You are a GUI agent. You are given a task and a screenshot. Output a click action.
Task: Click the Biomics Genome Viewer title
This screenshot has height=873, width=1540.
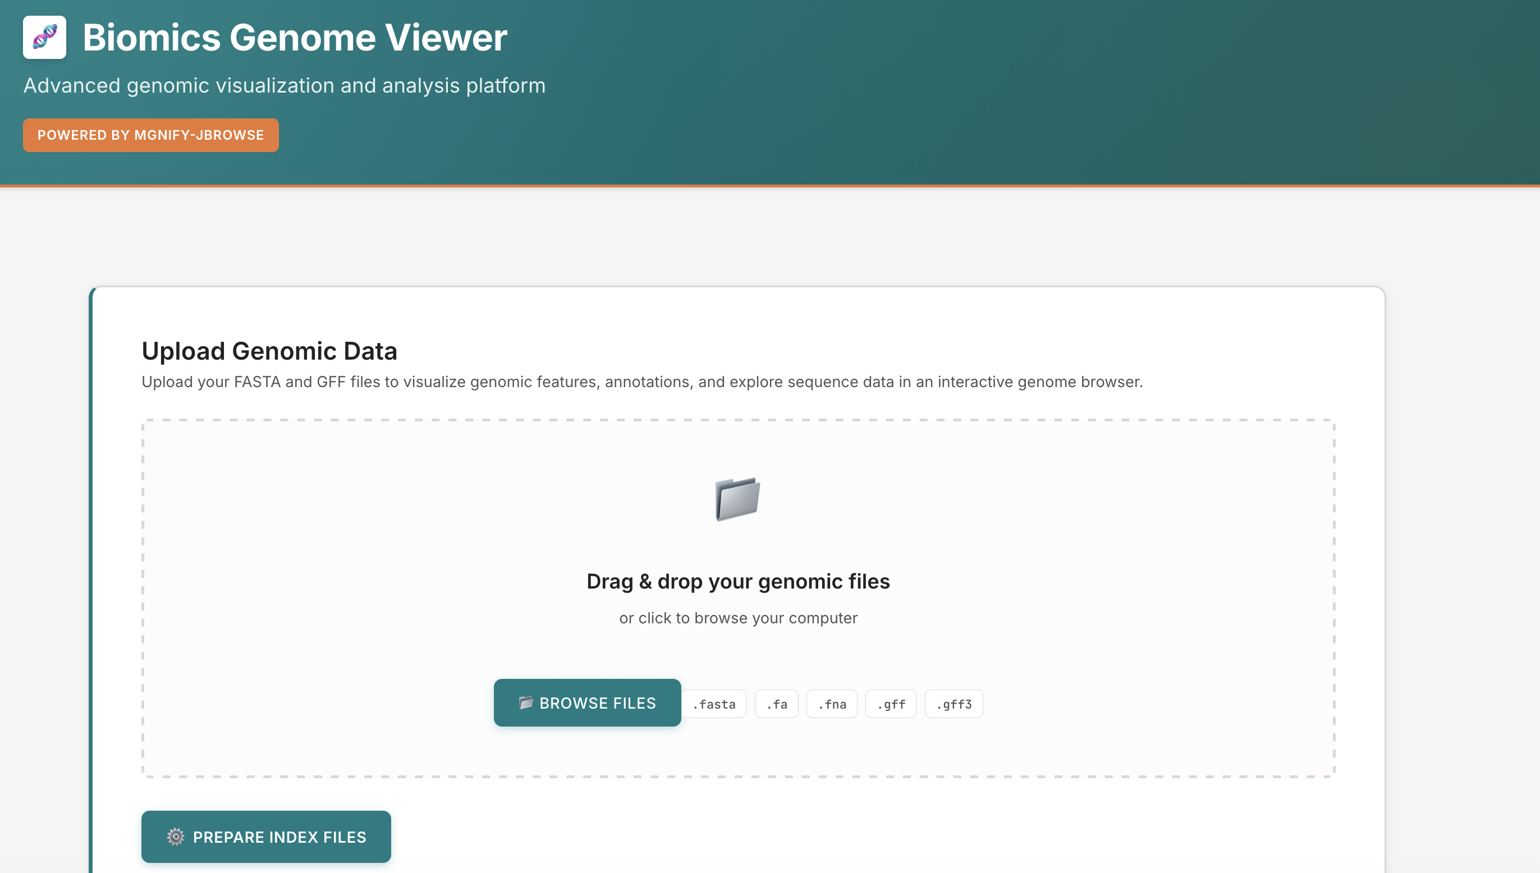(294, 37)
